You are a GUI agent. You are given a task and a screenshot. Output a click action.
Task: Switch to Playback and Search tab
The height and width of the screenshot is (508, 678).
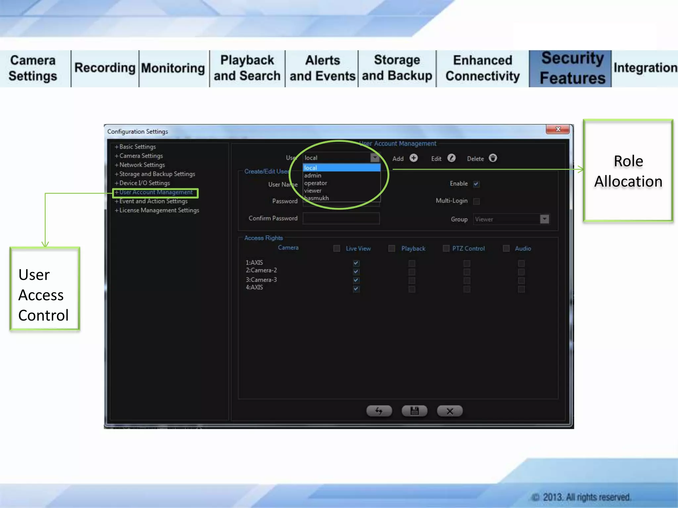247,68
